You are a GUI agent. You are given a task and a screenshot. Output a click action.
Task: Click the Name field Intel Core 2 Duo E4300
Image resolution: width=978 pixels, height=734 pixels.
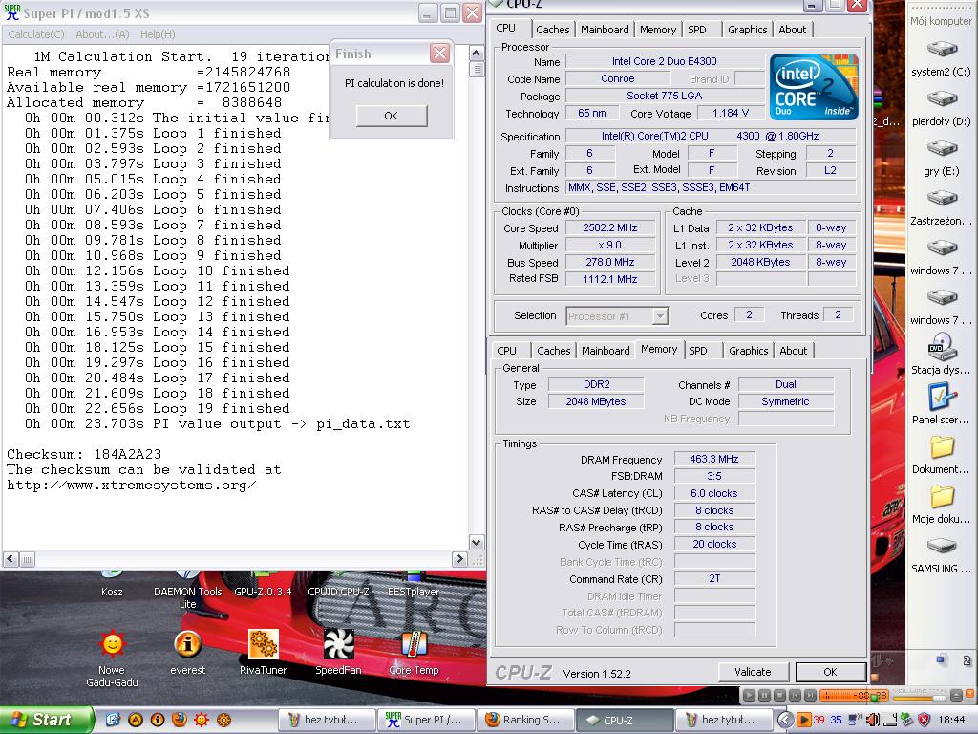tap(665, 61)
